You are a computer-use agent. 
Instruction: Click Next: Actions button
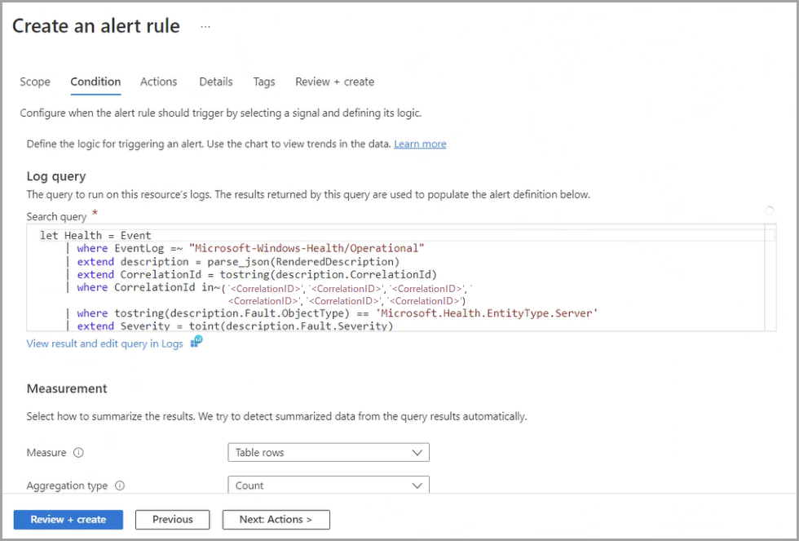pyautogui.click(x=276, y=519)
